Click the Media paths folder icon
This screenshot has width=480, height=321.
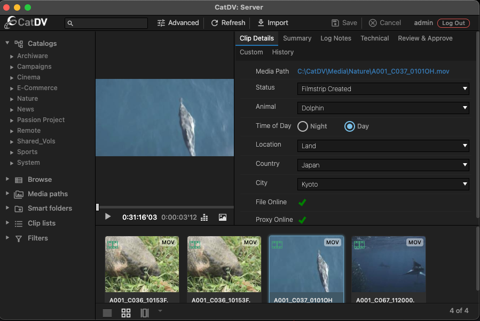click(19, 194)
